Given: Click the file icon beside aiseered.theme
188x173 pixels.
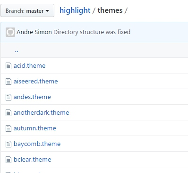Looking at the screenshot, I should click(x=9, y=82).
